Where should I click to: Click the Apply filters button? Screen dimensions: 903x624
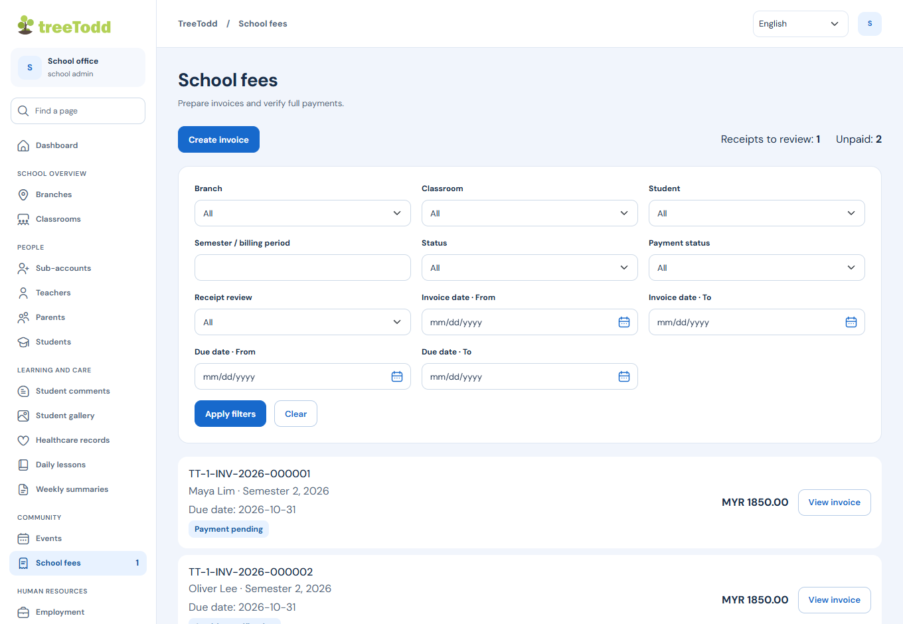pos(230,414)
